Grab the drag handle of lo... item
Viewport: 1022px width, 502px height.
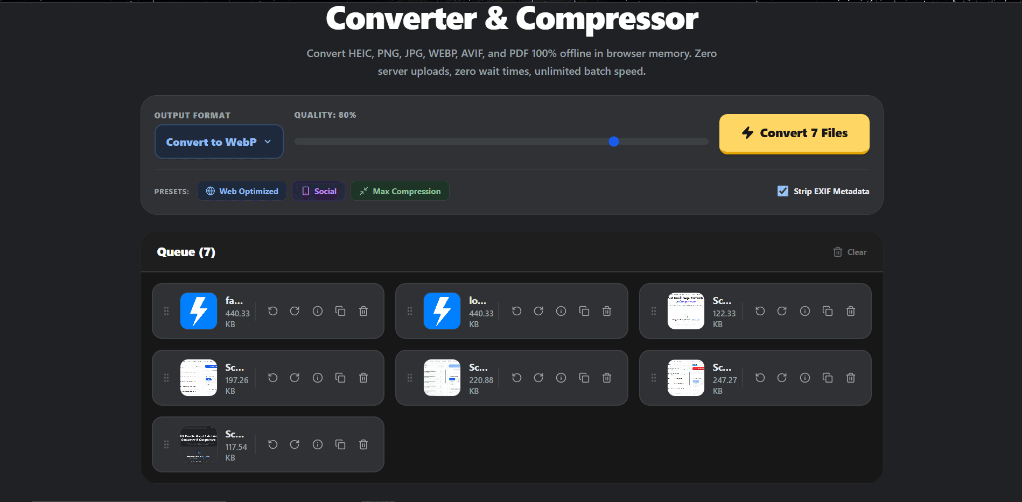tap(410, 311)
